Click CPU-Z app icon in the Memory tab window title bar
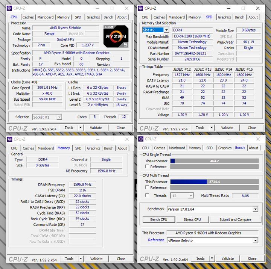The width and height of the screenshot is (271, 269). click(x=9, y=139)
